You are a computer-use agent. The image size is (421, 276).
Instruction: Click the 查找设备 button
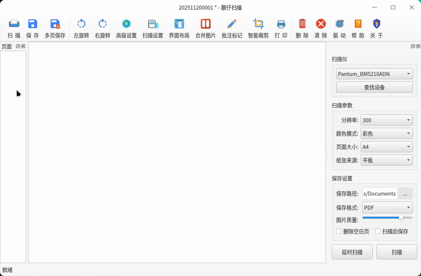(x=374, y=87)
